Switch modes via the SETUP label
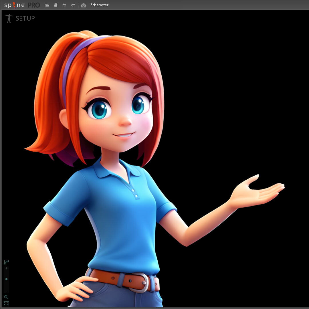Viewport: 309px width, 309px height. pos(26,18)
